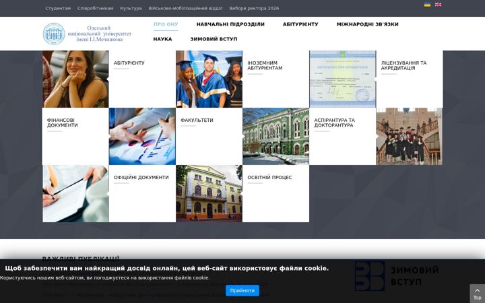This screenshot has width=485, height=303.
Task: Accept cookies with Прийняти button
Action: pyautogui.click(x=243, y=291)
